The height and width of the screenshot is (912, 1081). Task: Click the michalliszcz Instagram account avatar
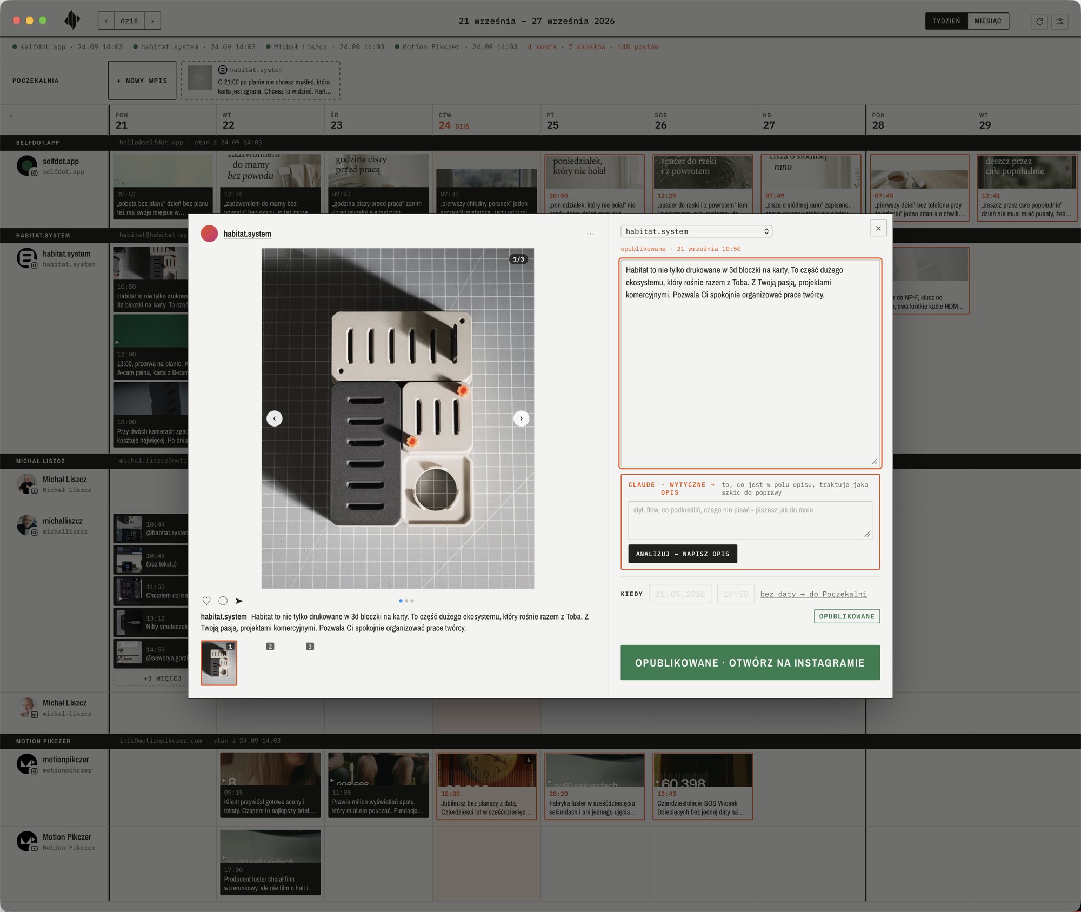click(26, 525)
